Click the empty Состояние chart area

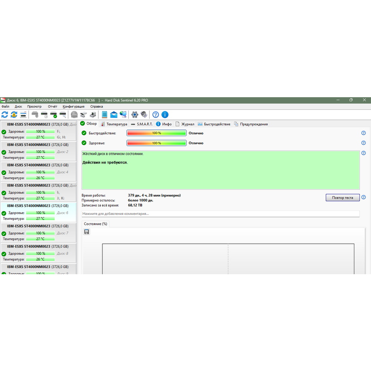pyautogui.click(x=228, y=259)
